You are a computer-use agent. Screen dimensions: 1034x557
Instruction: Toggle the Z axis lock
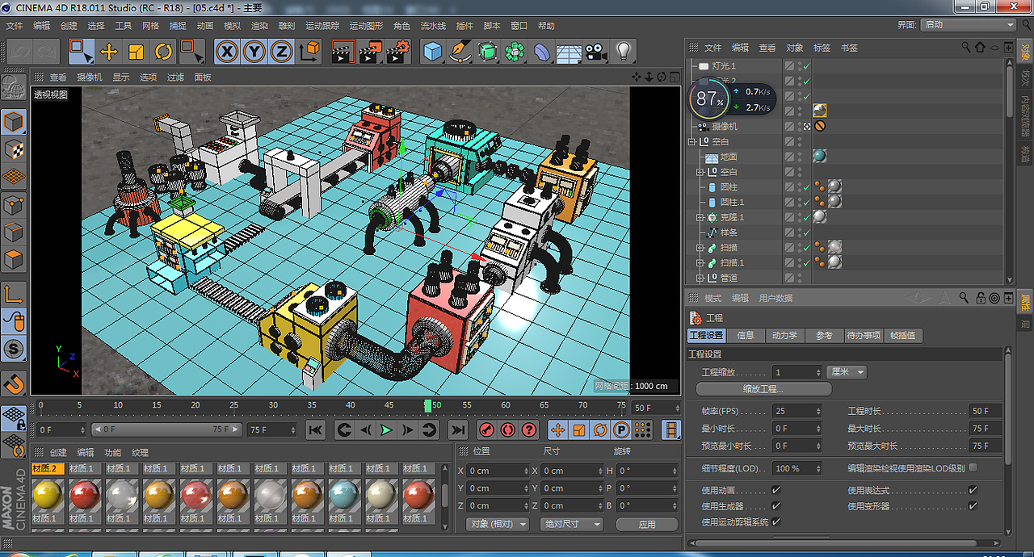coord(281,52)
